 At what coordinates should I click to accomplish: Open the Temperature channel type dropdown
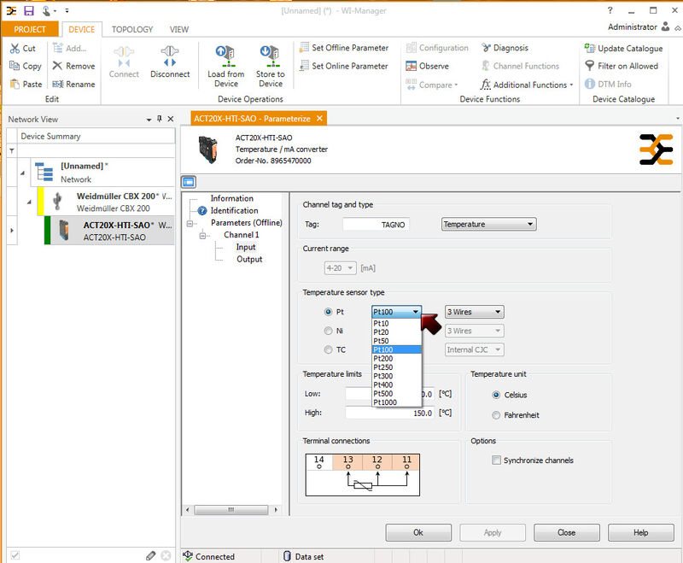tap(488, 224)
